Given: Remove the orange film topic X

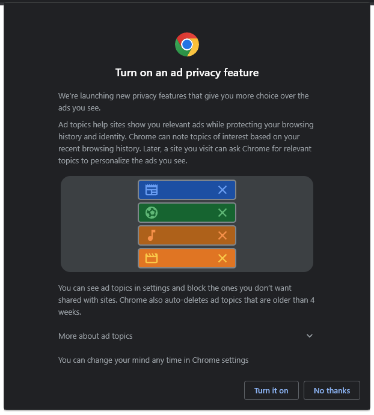Looking at the screenshot, I should click(x=222, y=258).
